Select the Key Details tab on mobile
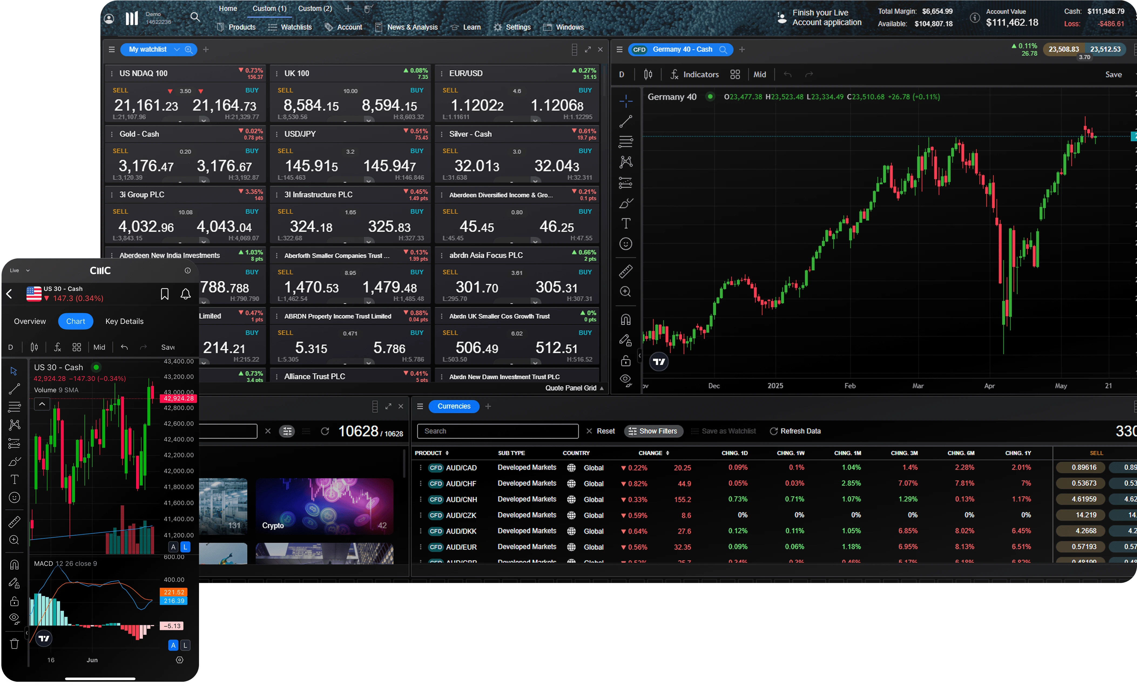1137x686 pixels. 124,321
